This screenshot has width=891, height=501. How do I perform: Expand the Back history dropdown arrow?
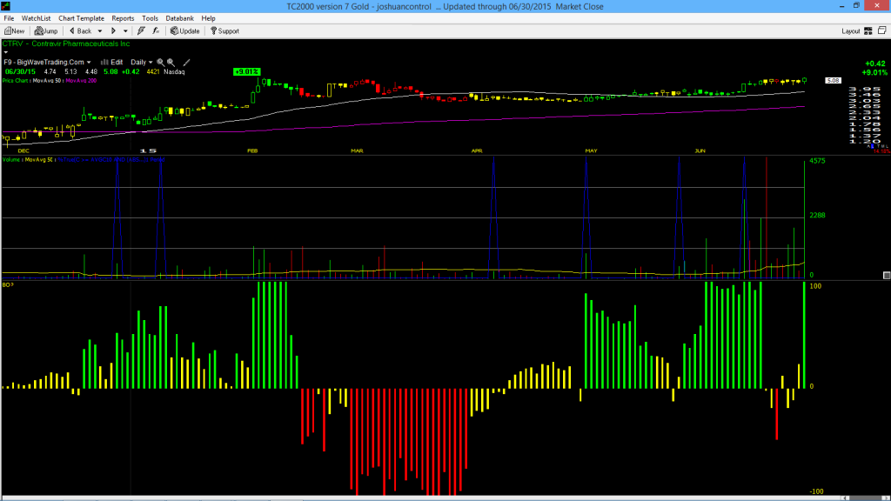(x=100, y=31)
